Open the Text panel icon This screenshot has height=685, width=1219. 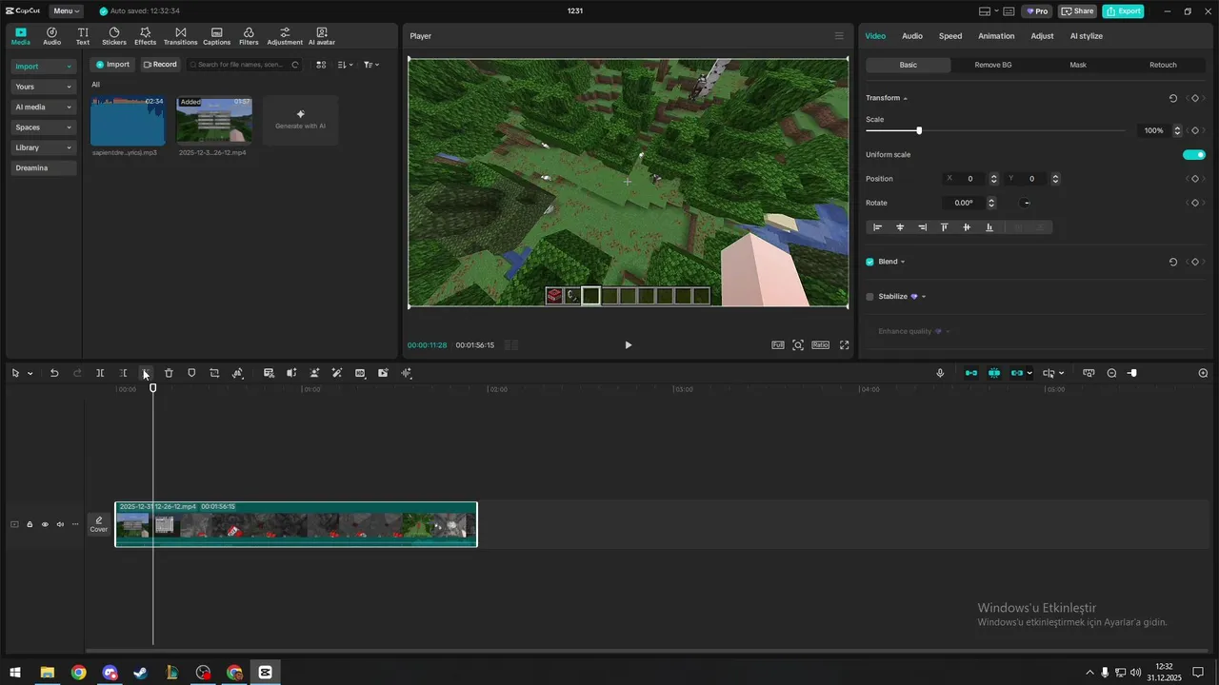coord(83,36)
